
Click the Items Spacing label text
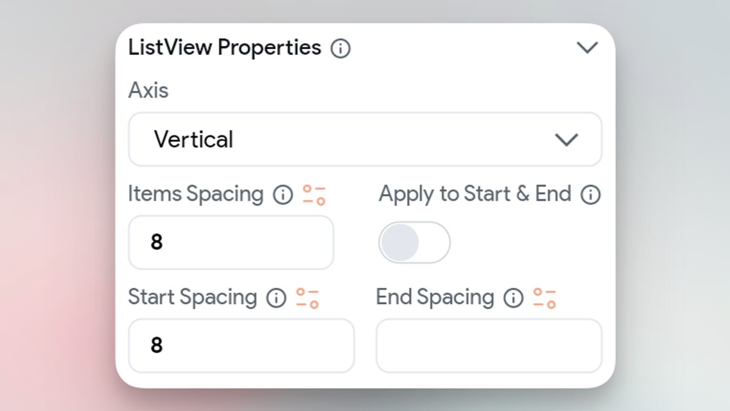(x=196, y=194)
